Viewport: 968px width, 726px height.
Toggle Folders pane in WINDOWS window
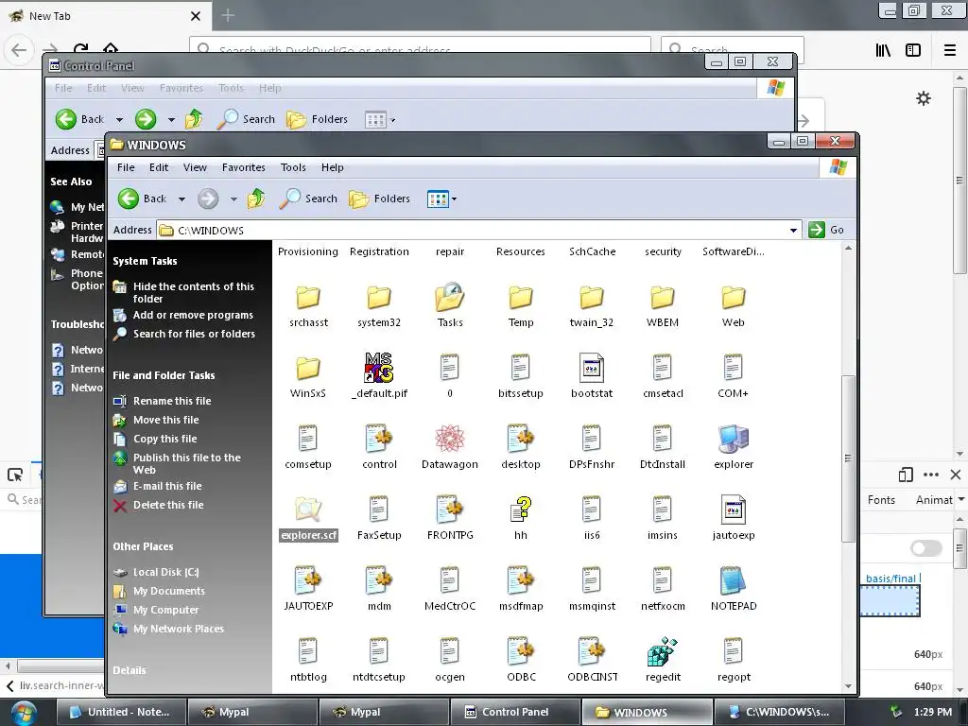(x=380, y=199)
